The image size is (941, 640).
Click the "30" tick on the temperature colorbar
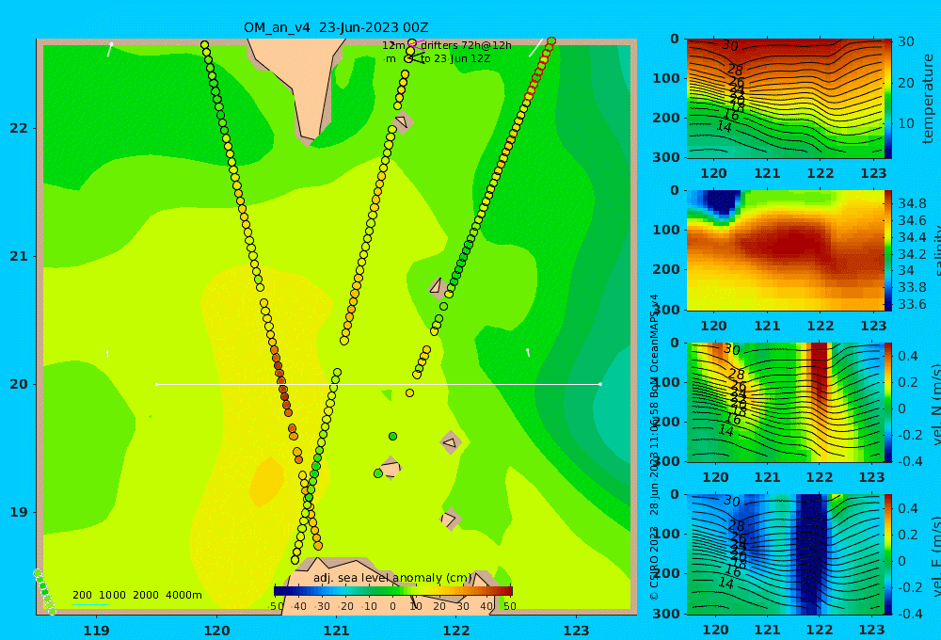[x=905, y=41]
